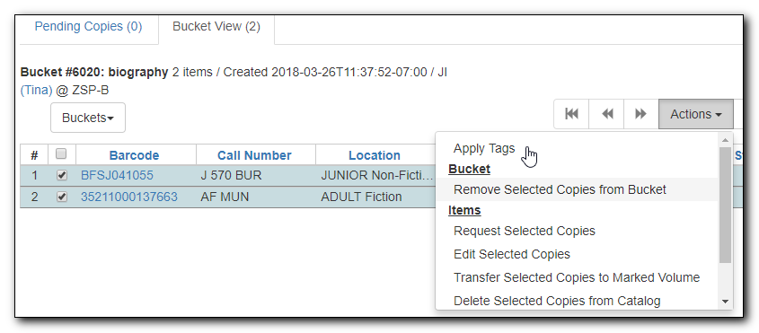Viewport: 759px width, 333px height.
Task: Select Delete Selected Copies from Catalog
Action: pos(557,301)
